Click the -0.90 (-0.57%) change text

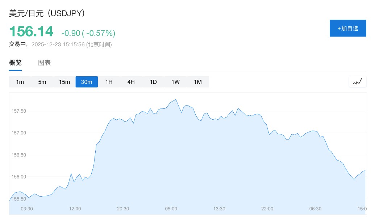pos(88,33)
